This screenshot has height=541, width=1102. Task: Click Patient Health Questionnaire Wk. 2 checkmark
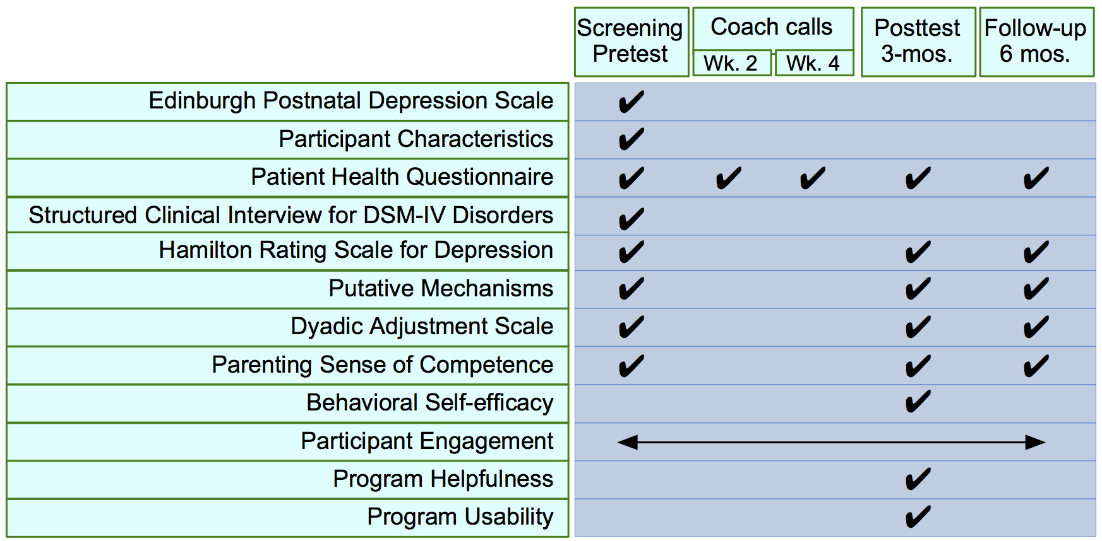point(728,178)
